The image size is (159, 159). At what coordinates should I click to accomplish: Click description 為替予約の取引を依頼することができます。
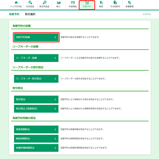coord(80,37)
